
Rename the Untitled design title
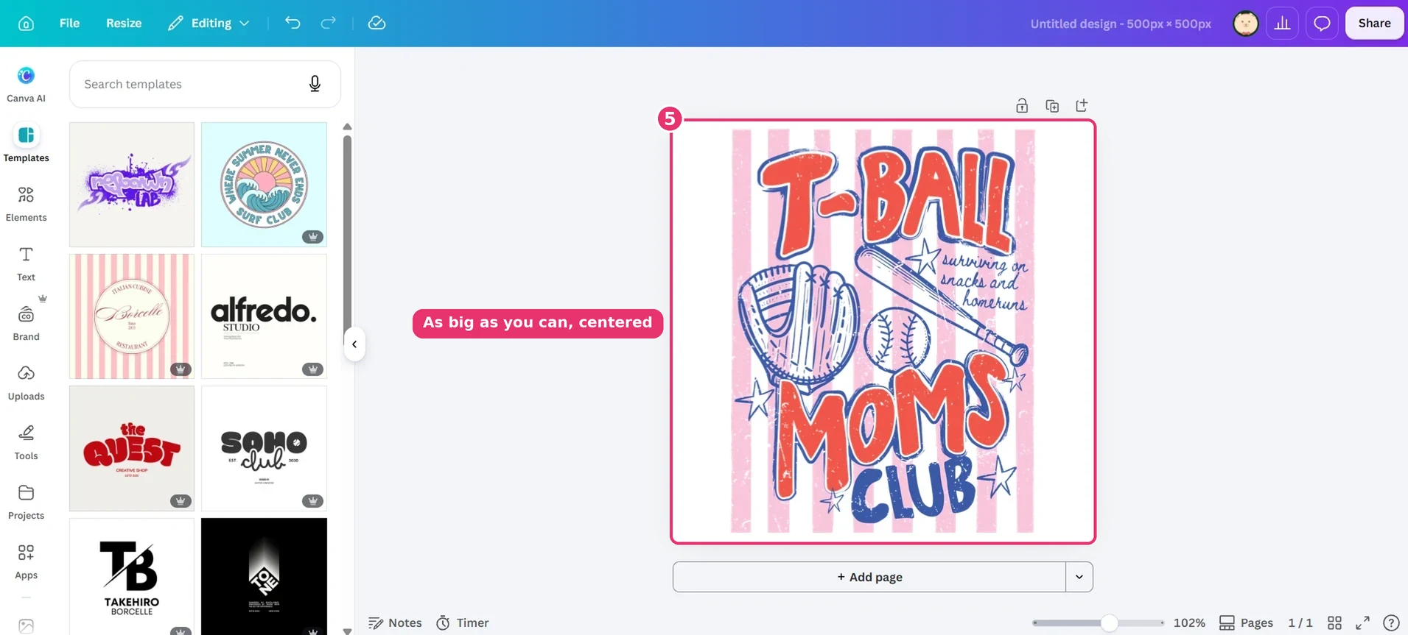[x=1121, y=24]
